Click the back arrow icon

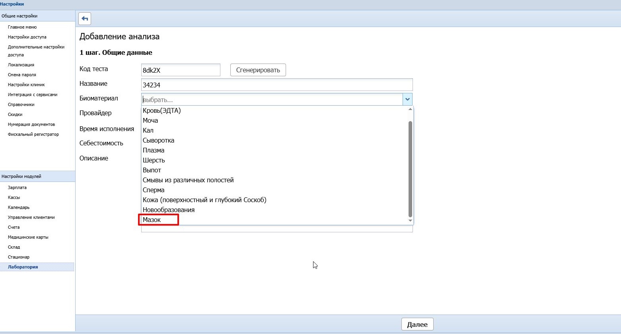coord(85,19)
